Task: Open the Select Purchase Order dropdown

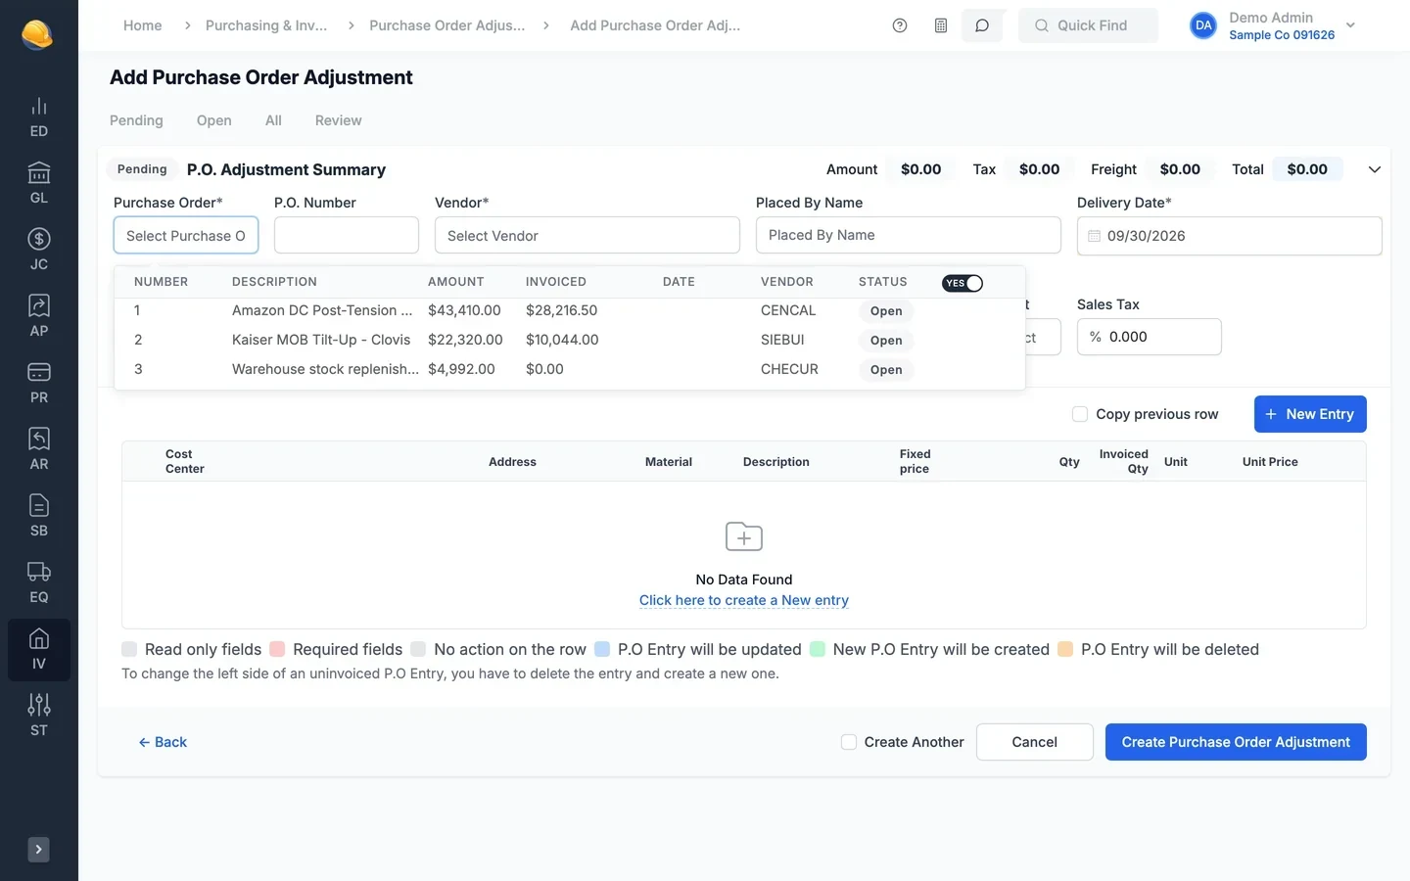Action: pyautogui.click(x=186, y=236)
